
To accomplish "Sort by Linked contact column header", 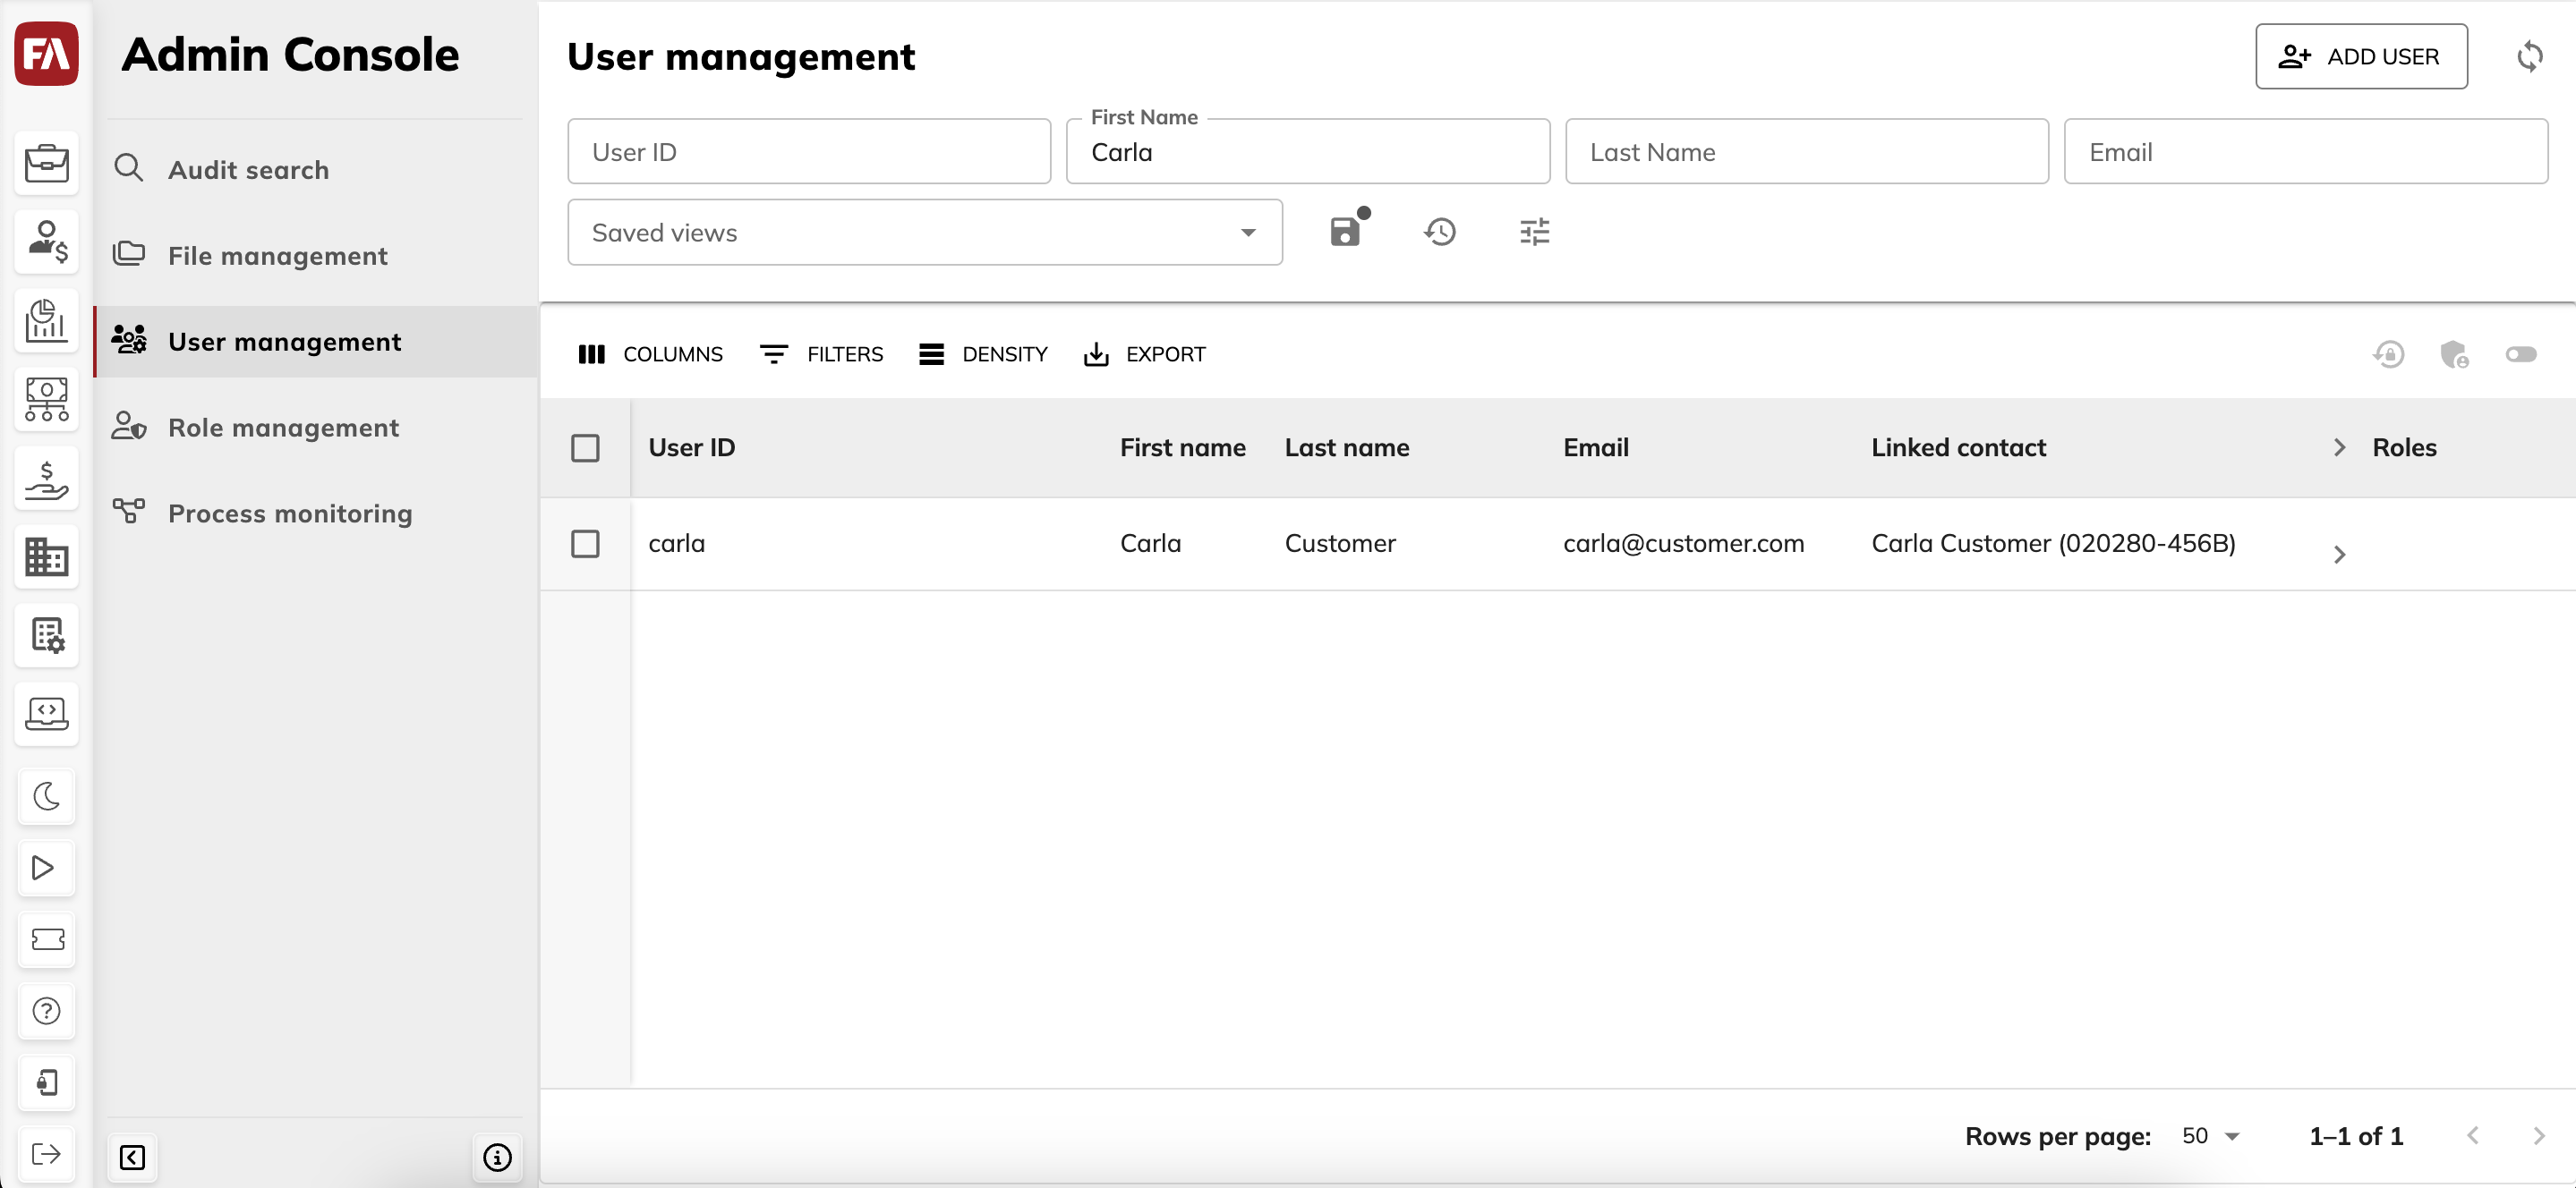I will 1959,447.
